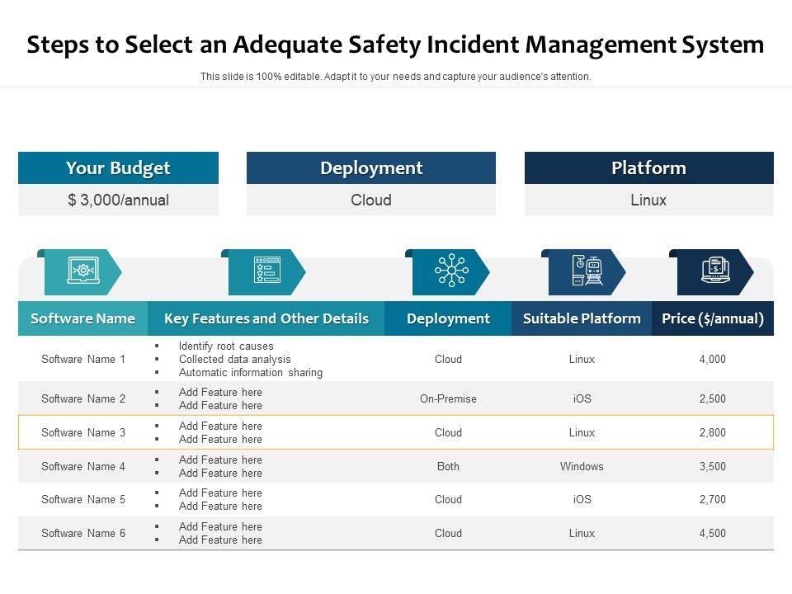Click the features checklist window icon

point(266,271)
